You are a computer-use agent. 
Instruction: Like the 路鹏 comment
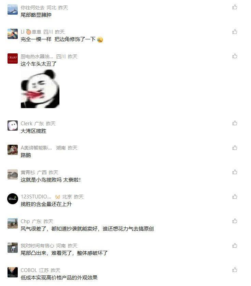point(235,147)
